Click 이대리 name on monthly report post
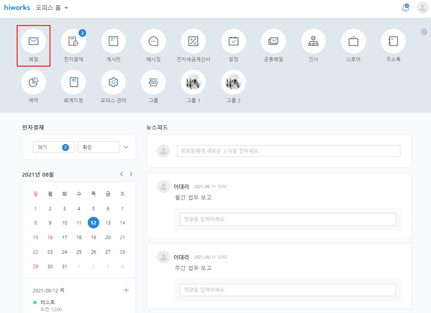 pos(181,187)
